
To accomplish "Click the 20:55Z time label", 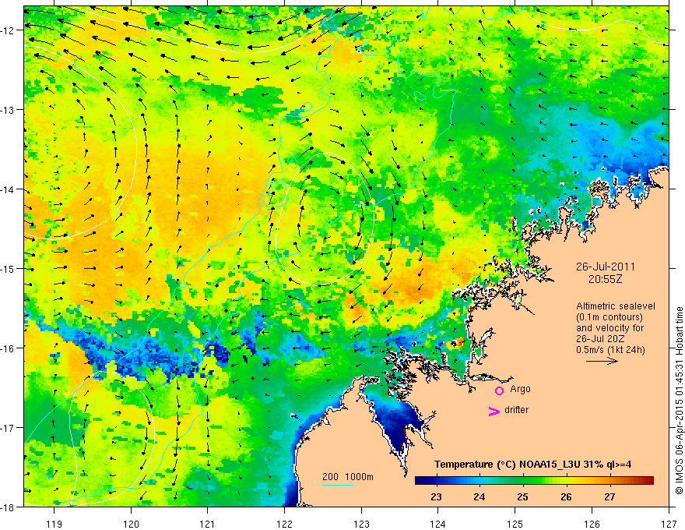I will click(x=605, y=279).
